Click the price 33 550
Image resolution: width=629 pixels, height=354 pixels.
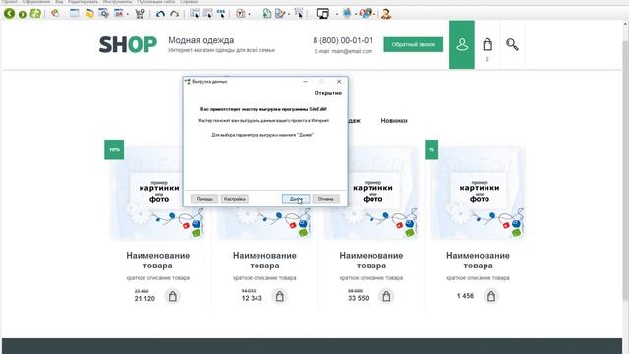(358, 298)
